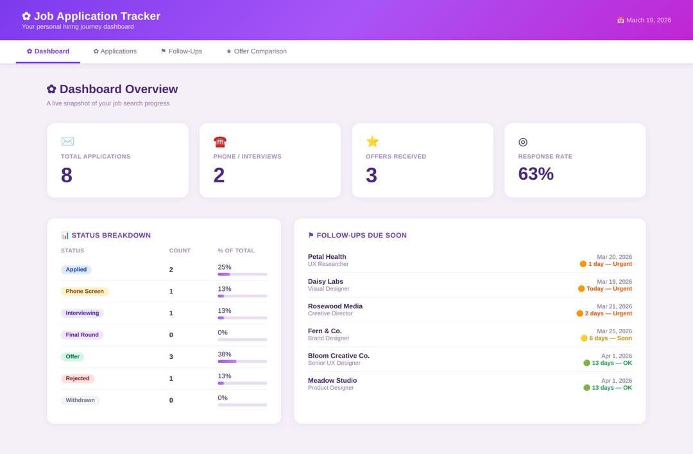Click the March 19, 2026 date in header
693x454 pixels.
[x=648, y=20]
